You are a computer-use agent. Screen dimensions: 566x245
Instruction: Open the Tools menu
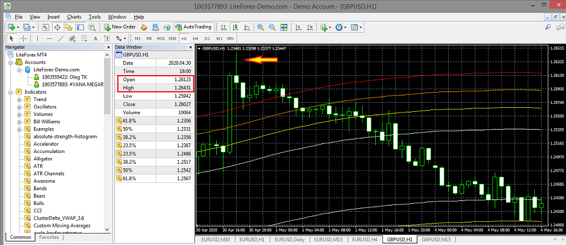tap(95, 17)
